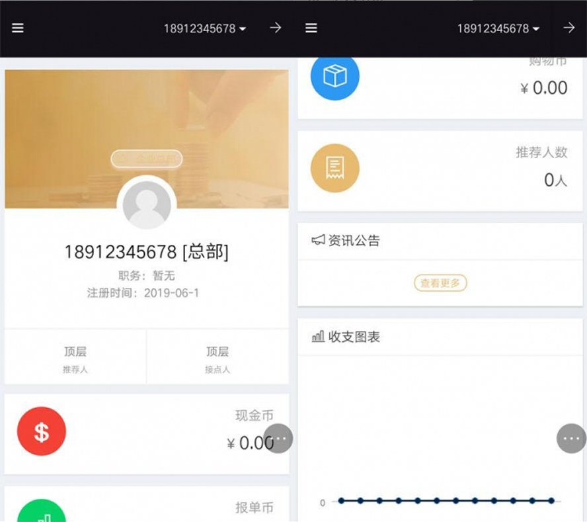The image size is (587, 522).
Task: Tap floating gray more button on left screen
Action: (278, 439)
